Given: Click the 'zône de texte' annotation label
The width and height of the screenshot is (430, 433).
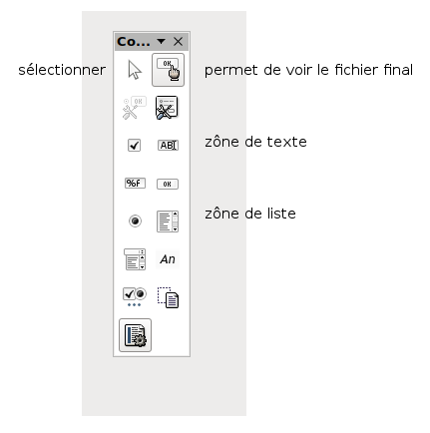Looking at the screenshot, I should (255, 142).
